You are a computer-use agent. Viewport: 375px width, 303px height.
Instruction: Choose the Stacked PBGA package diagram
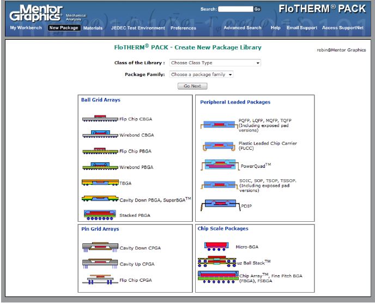[x=100, y=215]
